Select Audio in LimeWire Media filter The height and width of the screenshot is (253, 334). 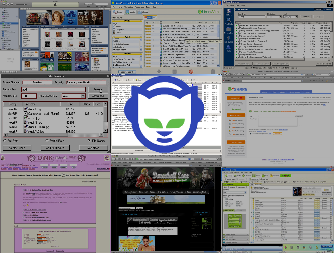(x=118, y=27)
